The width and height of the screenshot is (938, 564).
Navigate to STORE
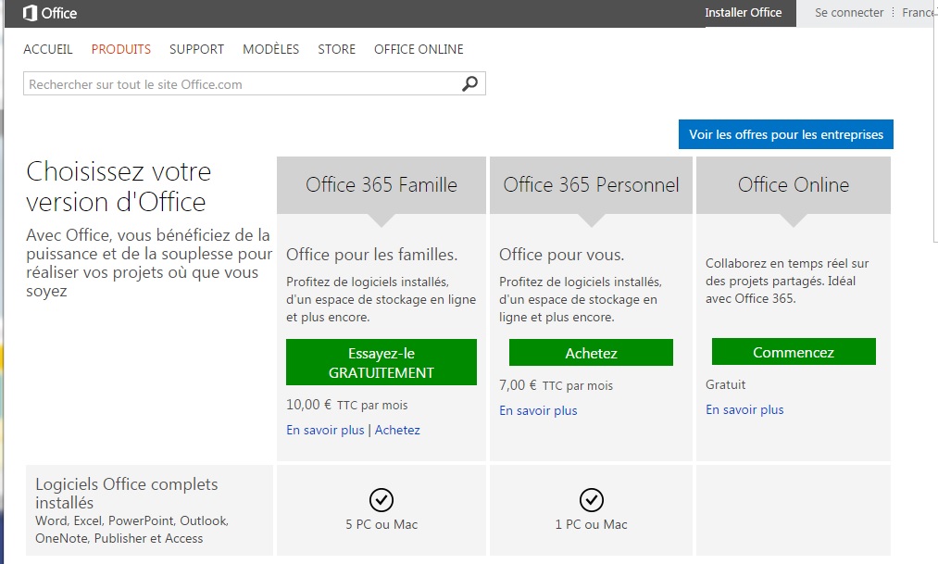pos(337,49)
